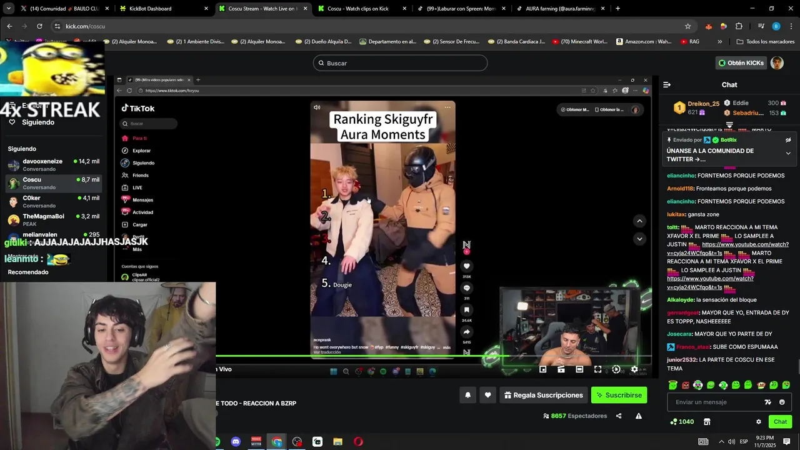Expand the gift leaderboard handle
This screenshot has height=450, width=800.
(729, 126)
